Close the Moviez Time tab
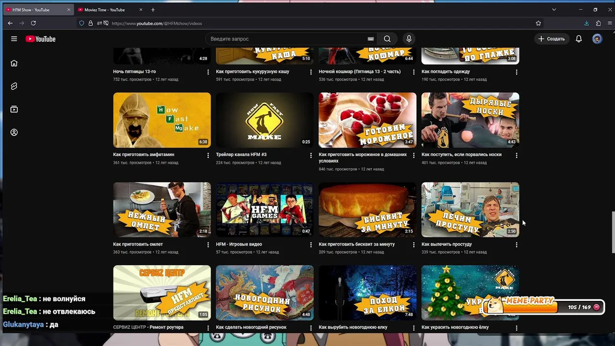615x346 pixels. [x=140, y=10]
